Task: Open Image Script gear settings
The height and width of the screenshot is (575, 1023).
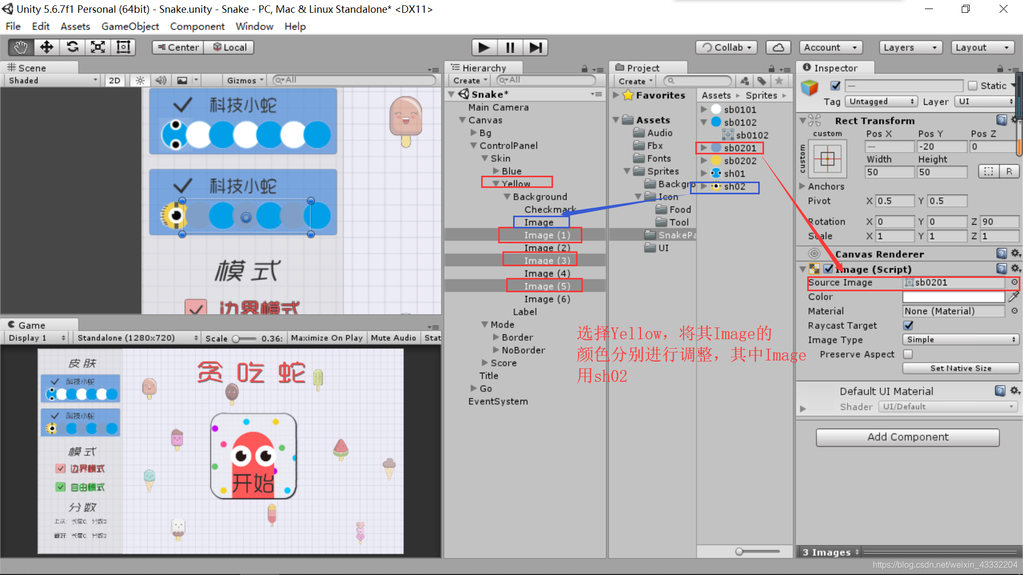Action: 1016,268
